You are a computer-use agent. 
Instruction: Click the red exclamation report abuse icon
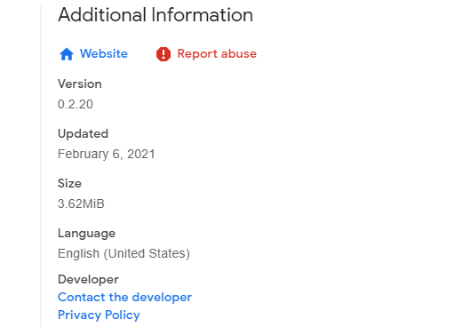tap(164, 54)
